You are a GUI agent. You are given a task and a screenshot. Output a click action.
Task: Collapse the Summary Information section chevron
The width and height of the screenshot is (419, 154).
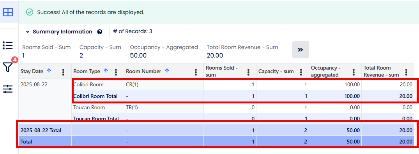(28, 32)
